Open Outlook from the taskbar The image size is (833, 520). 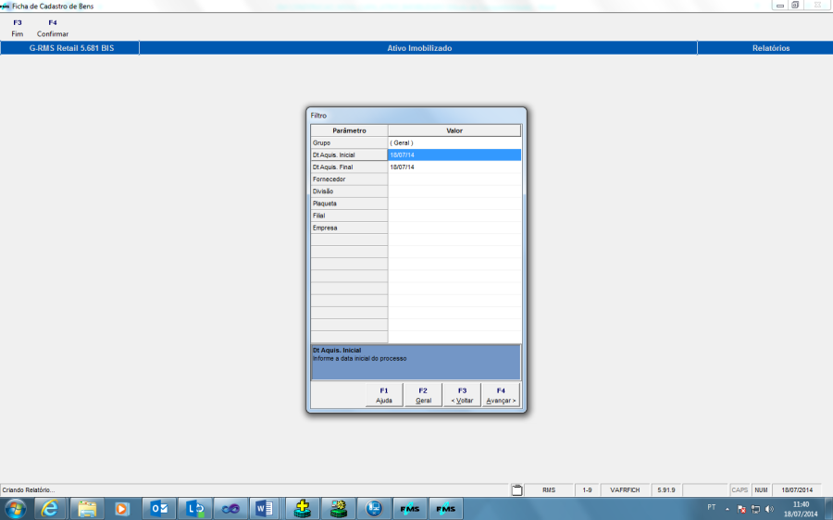[159, 509]
